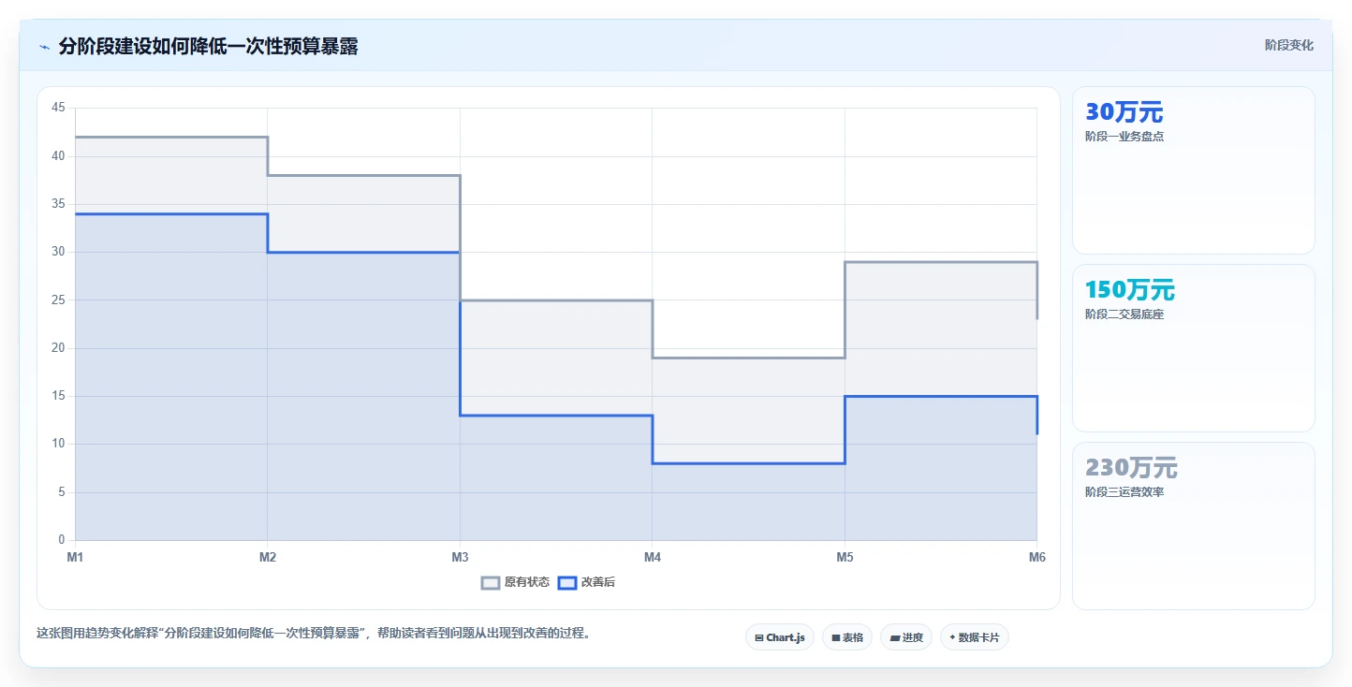Click the chart caption starting 这张图用趋势变化解释
The height and width of the screenshot is (687, 1352).
[313, 634]
